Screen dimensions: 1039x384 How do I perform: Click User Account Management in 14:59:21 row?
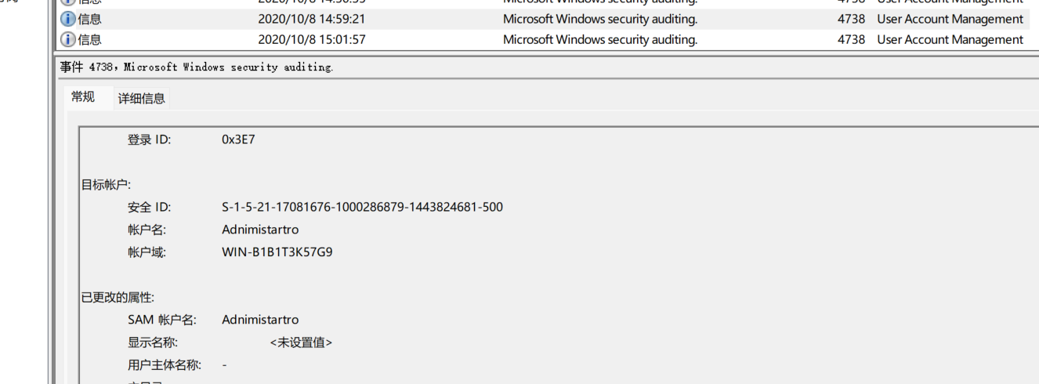pyautogui.click(x=950, y=19)
